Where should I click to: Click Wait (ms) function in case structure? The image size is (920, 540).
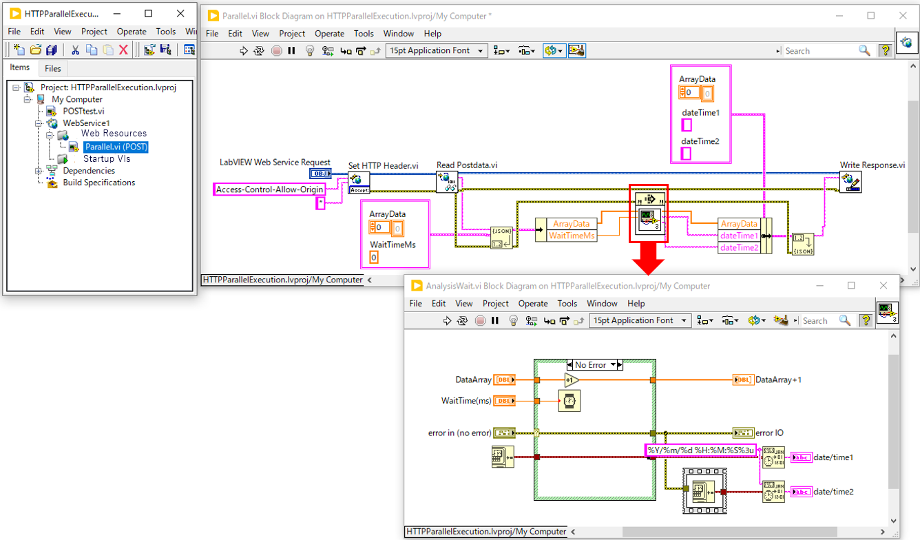tap(569, 399)
